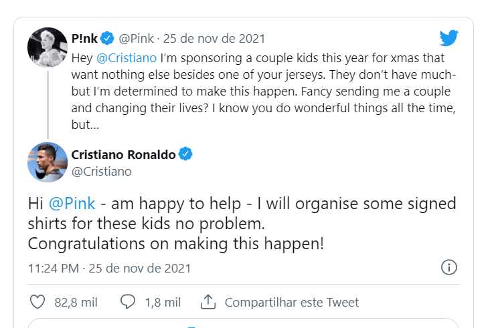Open the Cristiano Ronaldo display name

[x=123, y=154]
